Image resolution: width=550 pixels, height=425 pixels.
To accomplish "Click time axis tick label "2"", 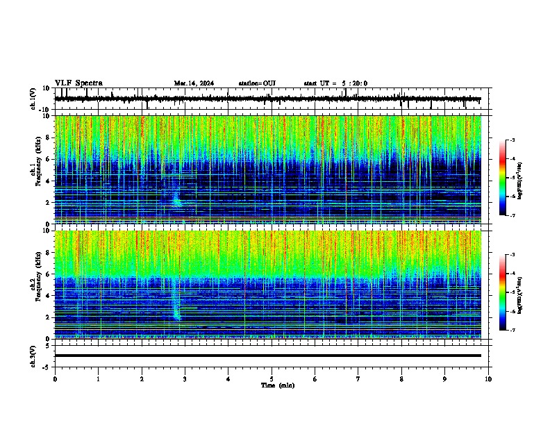I will (142, 379).
